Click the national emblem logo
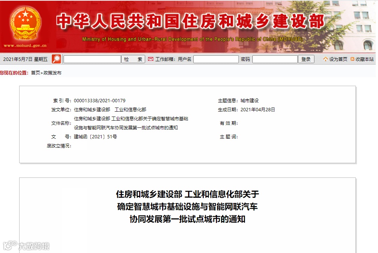Image resolution: width=378 pixels, height=253 pixels. coord(25,23)
